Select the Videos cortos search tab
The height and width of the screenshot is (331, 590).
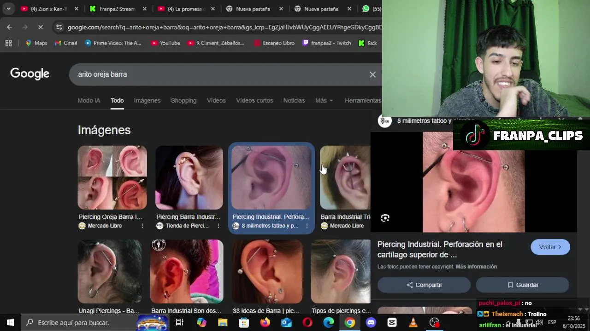tap(254, 100)
